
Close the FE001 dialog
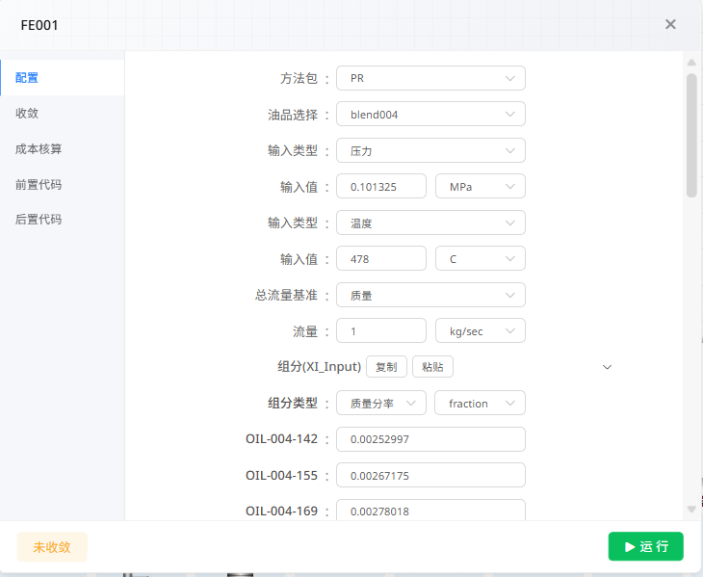click(x=670, y=24)
